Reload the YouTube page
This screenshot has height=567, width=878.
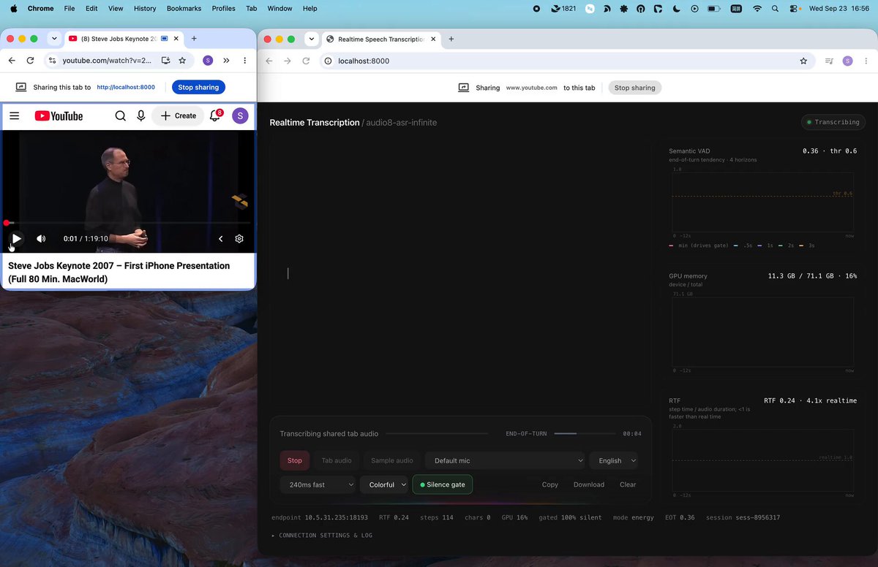[x=30, y=61]
